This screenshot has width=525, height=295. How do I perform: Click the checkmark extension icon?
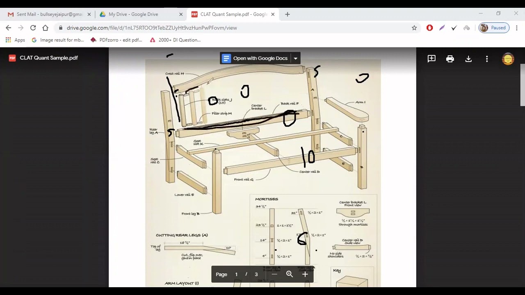(454, 28)
